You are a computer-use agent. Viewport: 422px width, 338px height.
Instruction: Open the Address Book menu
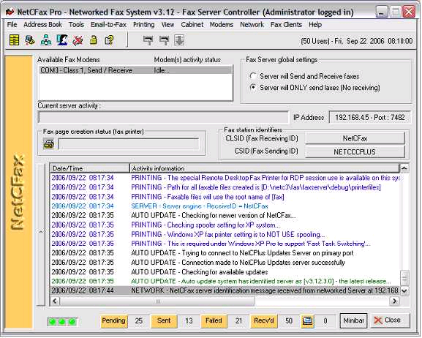coord(43,25)
